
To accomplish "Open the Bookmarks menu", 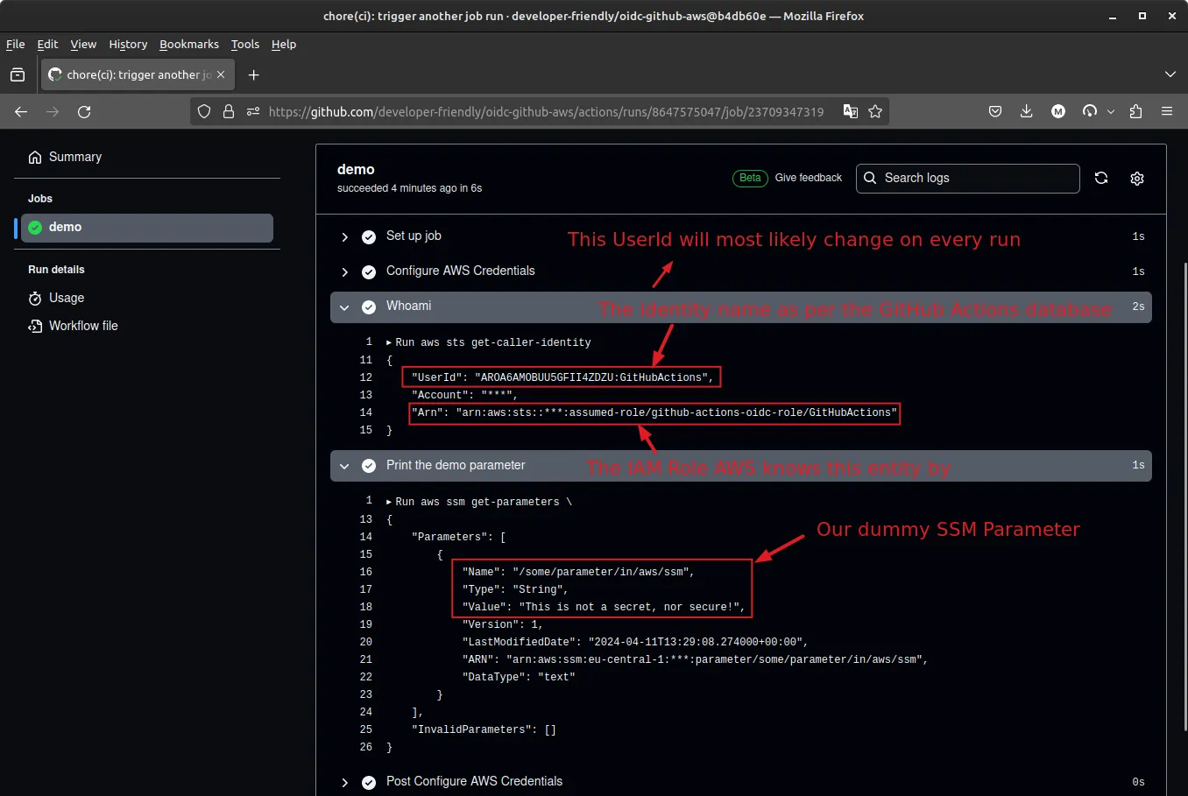I will 188,44.
